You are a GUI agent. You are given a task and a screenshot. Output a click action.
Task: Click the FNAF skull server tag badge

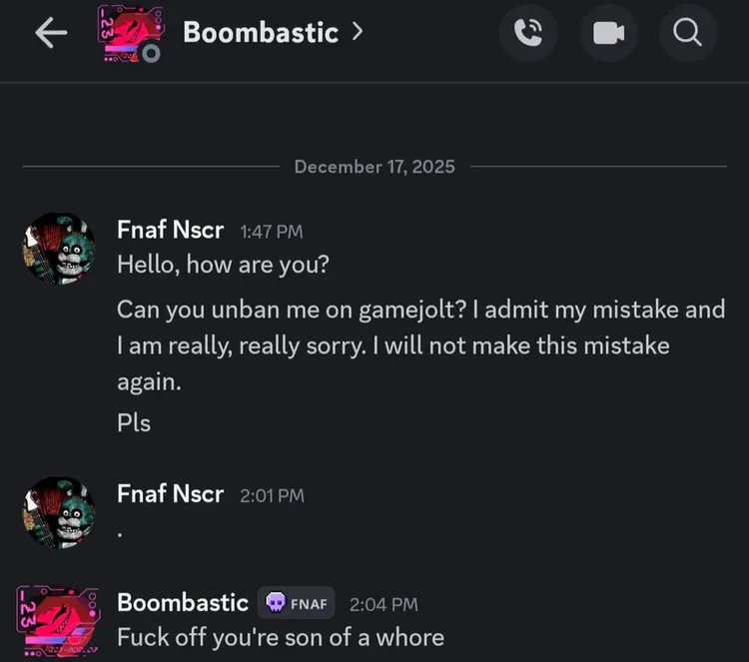tap(297, 603)
